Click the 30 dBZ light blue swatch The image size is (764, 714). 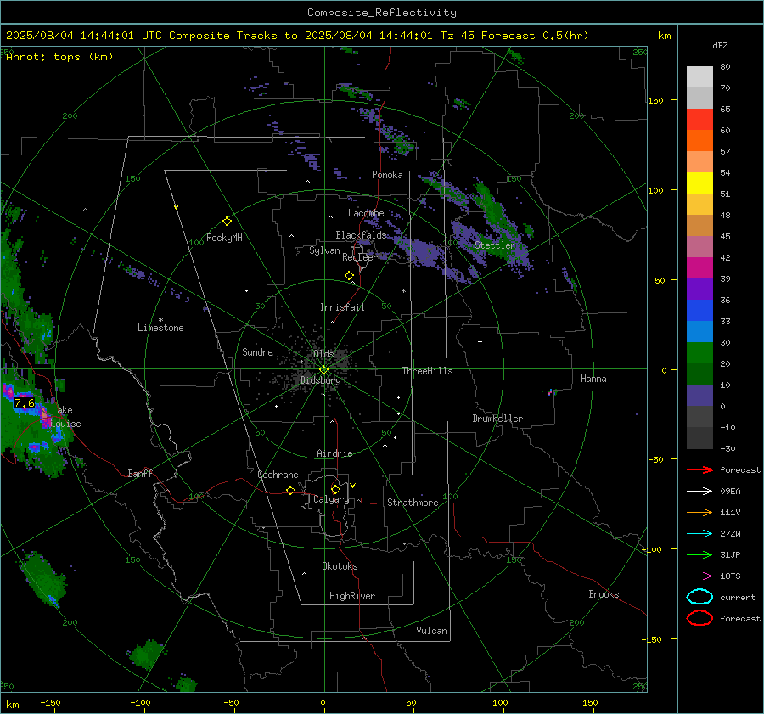coord(699,331)
